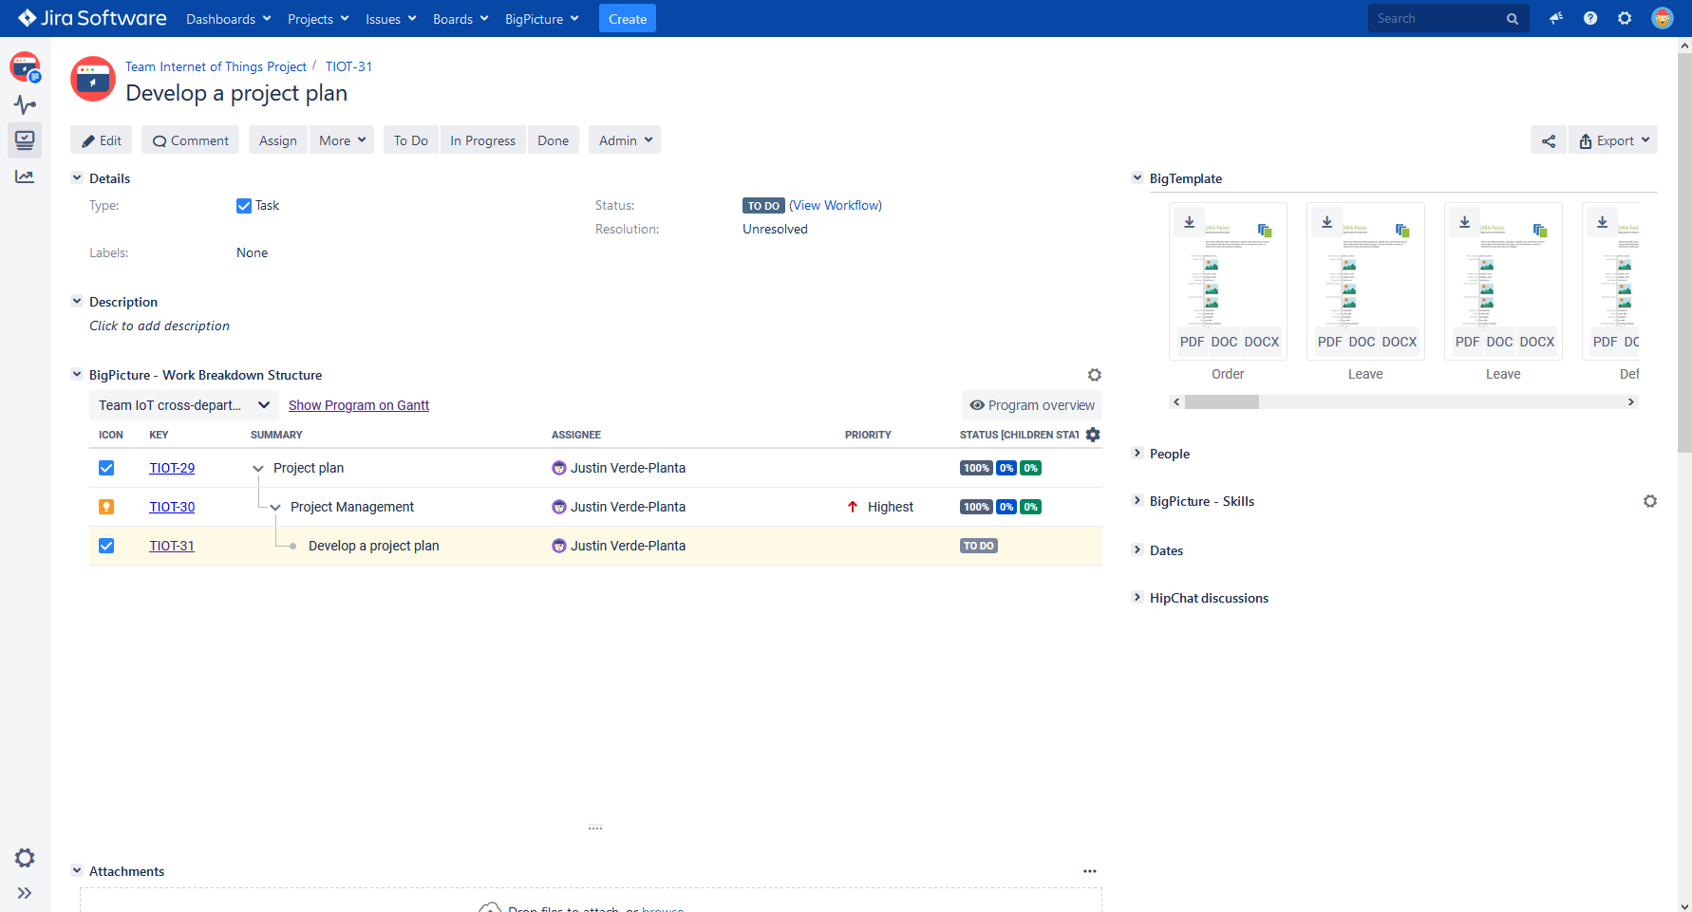
Task: Collapse the BigTemplate panel
Action: coord(1137,177)
